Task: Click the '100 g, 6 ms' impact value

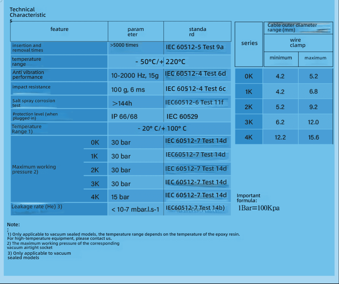Action: click(x=128, y=90)
